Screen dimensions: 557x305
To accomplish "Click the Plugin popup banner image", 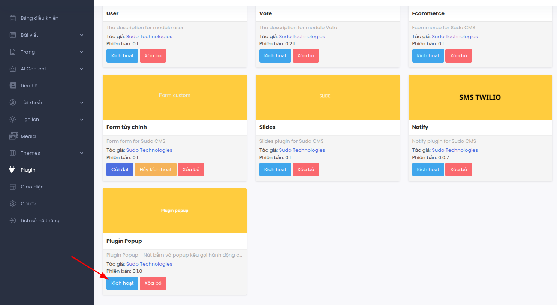I will point(175,211).
